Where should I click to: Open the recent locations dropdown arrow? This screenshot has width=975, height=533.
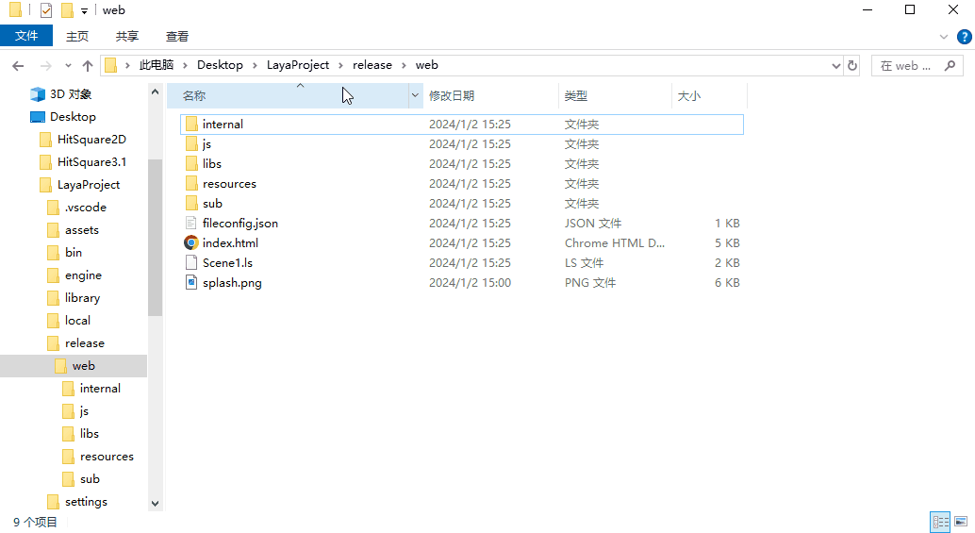click(67, 66)
